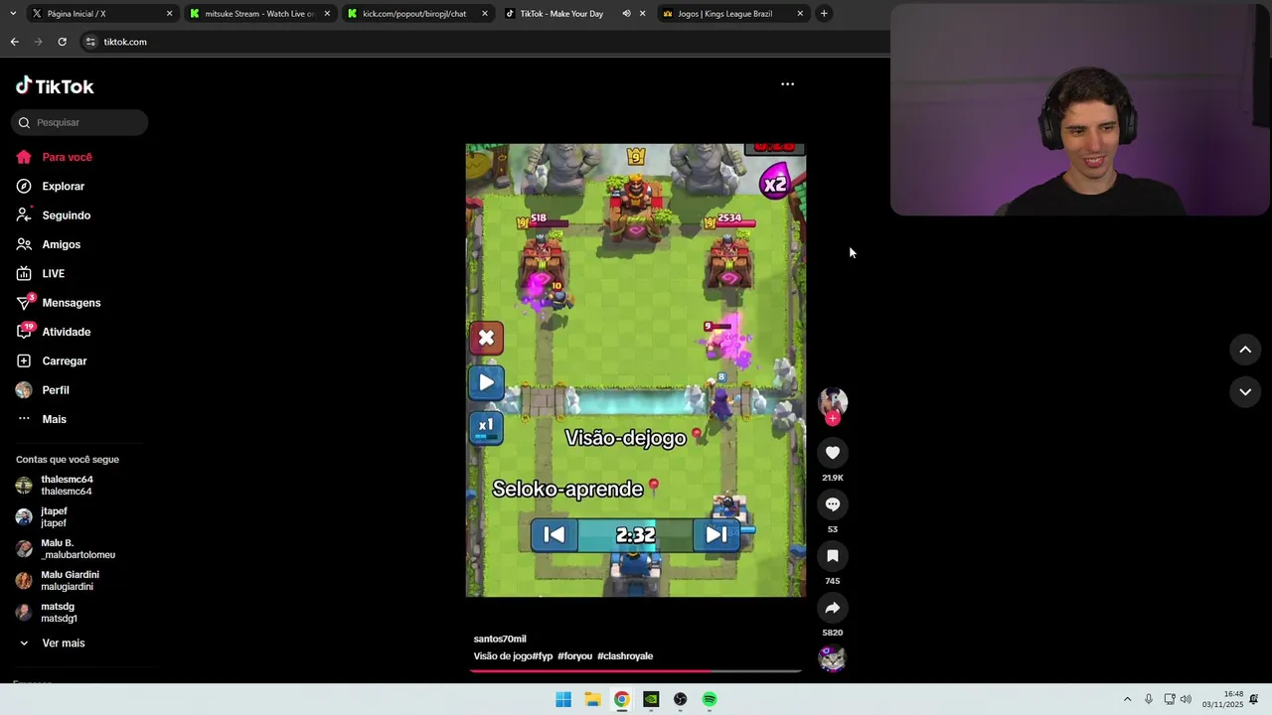Open video three-dots options menu

click(x=787, y=84)
